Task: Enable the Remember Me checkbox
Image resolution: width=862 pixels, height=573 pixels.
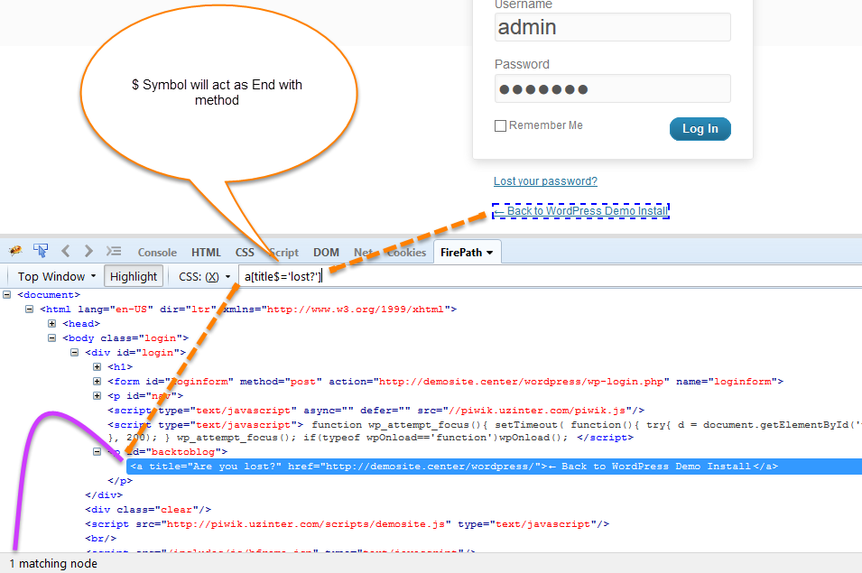Action: point(500,125)
